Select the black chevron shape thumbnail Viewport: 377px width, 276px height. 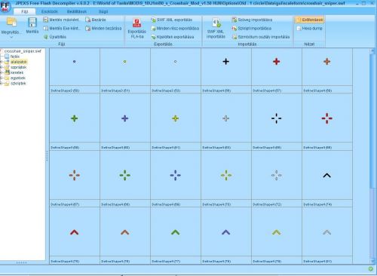[327, 175]
